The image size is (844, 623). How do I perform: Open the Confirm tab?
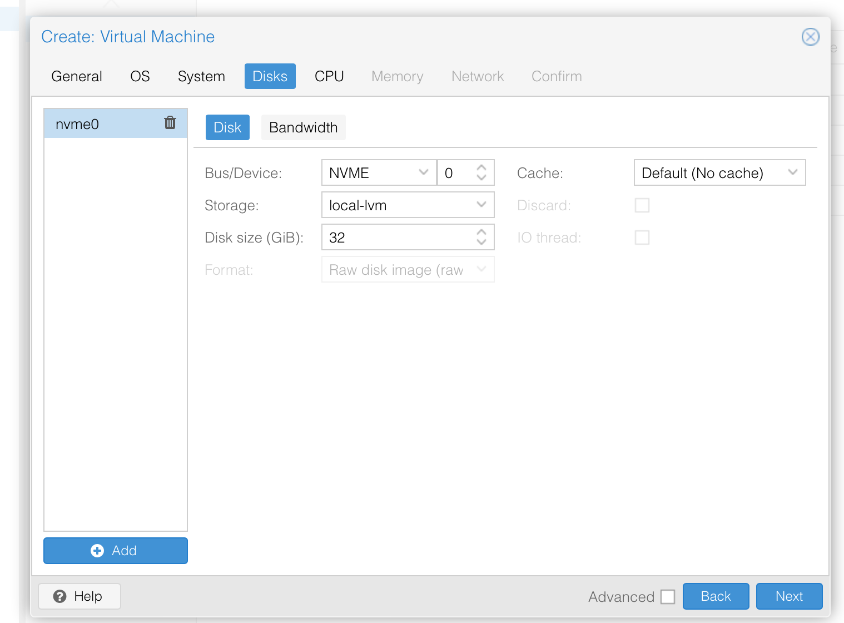tap(557, 76)
